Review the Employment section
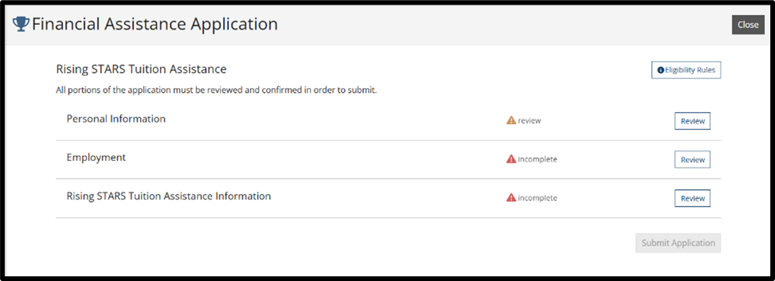 click(692, 160)
